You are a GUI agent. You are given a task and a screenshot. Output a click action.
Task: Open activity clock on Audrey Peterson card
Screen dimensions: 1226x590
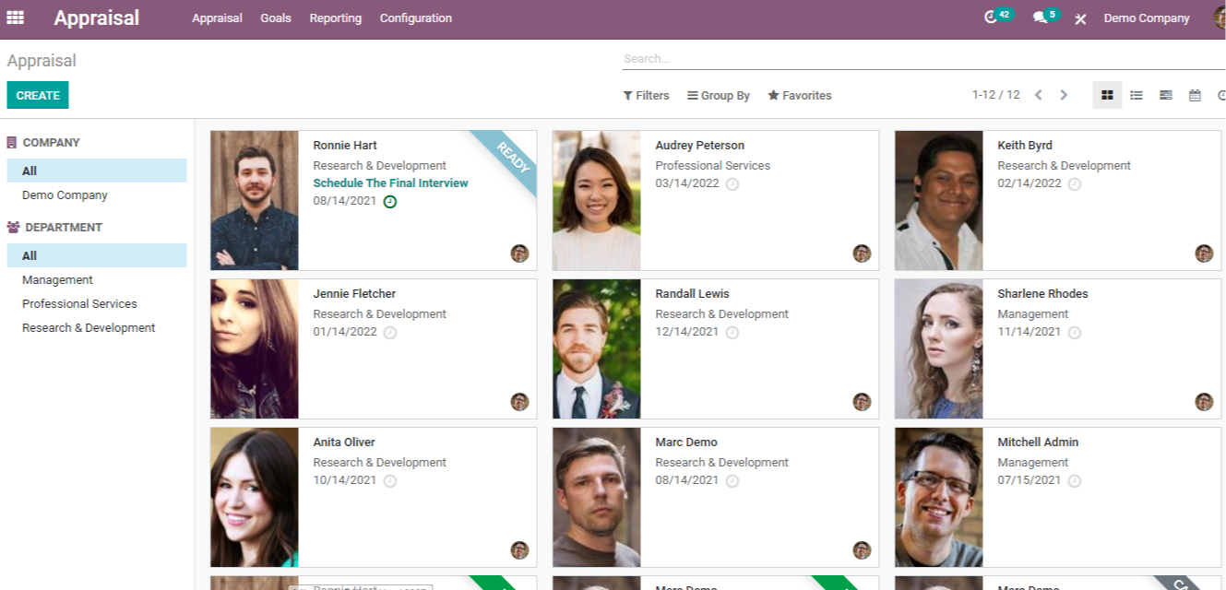[732, 184]
